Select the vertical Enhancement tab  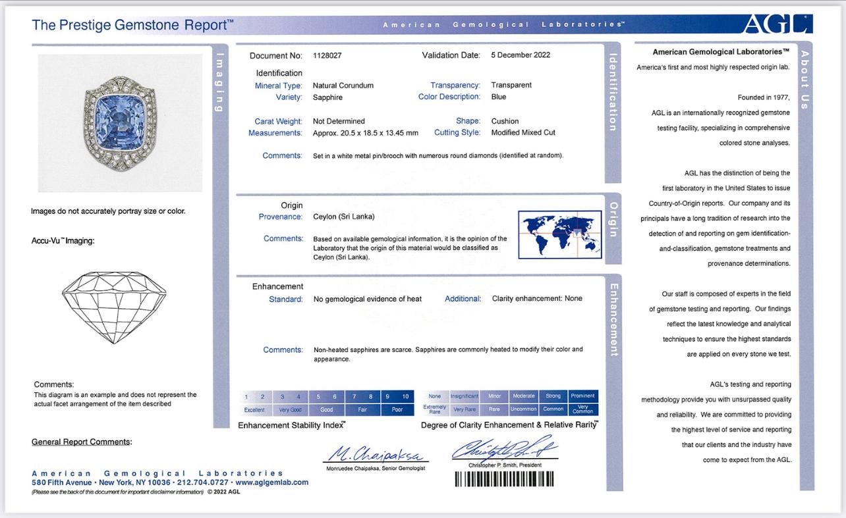tap(613, 319)
